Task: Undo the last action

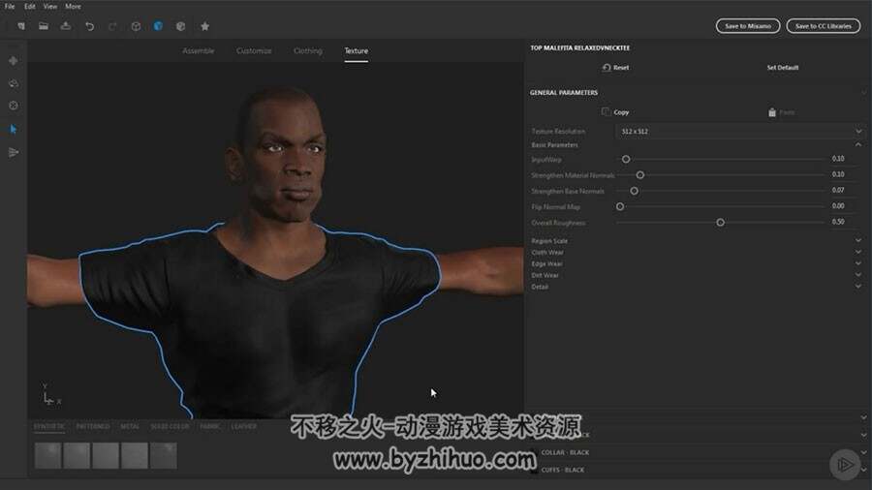Action: [x=89, y=26]
